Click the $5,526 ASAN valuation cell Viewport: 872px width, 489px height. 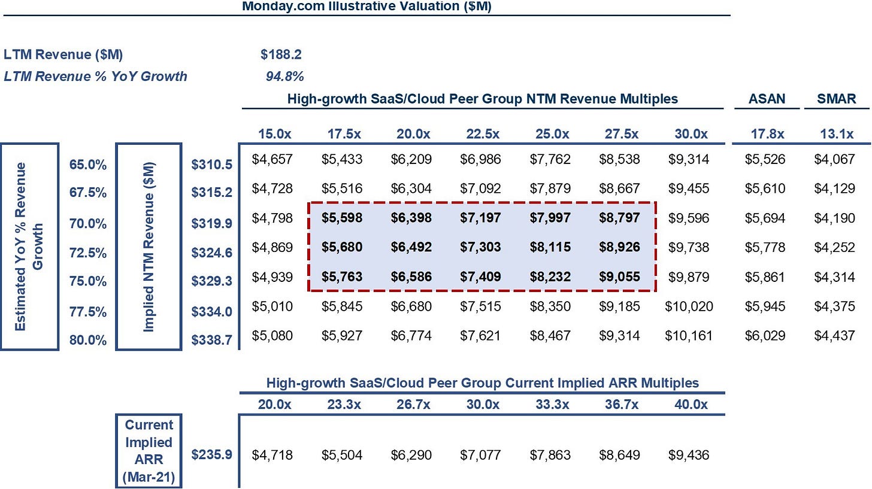pyautogui.click(x=765, y=159)
